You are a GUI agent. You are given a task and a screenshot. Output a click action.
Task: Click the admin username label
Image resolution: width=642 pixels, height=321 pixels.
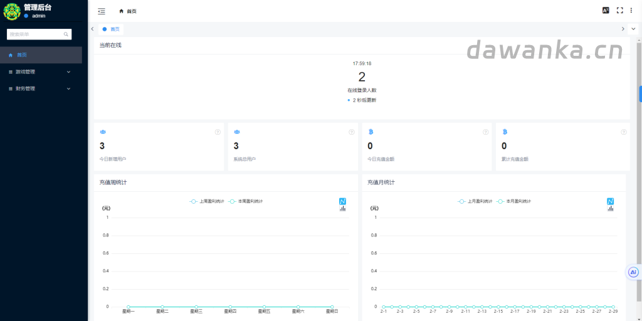point(38,16)
